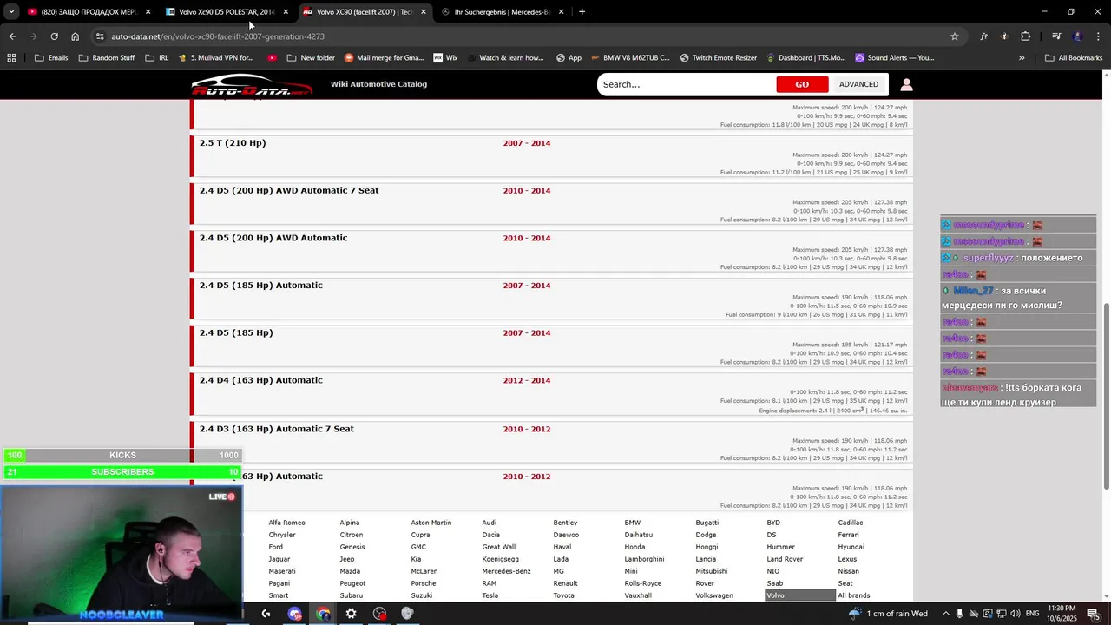Reload the current page

pos(54,36)
